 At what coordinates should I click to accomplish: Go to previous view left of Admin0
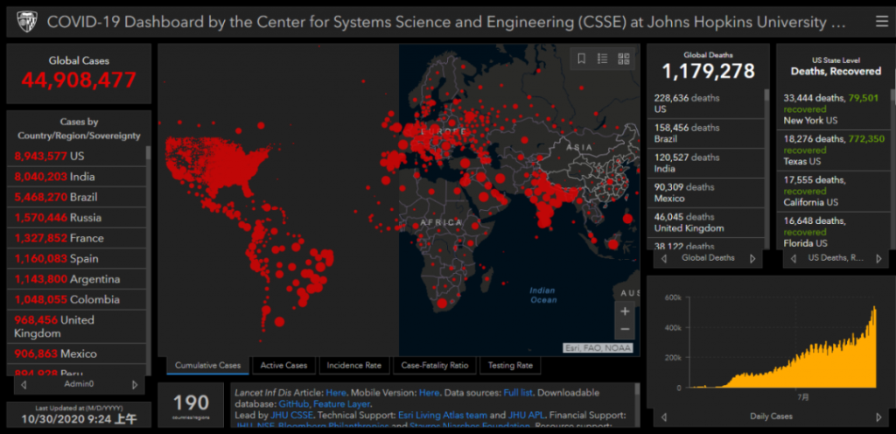(x=24, y=384)
